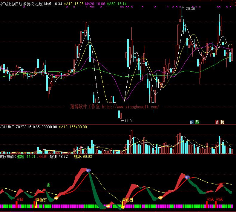Click the red 涨 badge
This screenshot has height=212, width=236.
[x=217, y=122]
